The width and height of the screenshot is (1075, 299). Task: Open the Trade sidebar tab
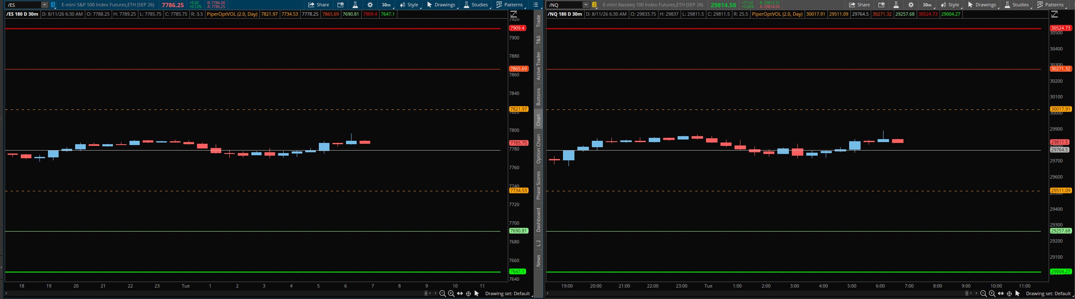[538, 21]
